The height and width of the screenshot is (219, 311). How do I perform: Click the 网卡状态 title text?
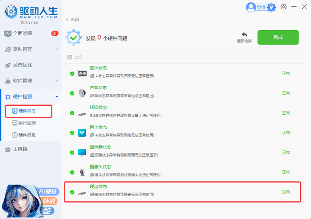pos(98,127)
